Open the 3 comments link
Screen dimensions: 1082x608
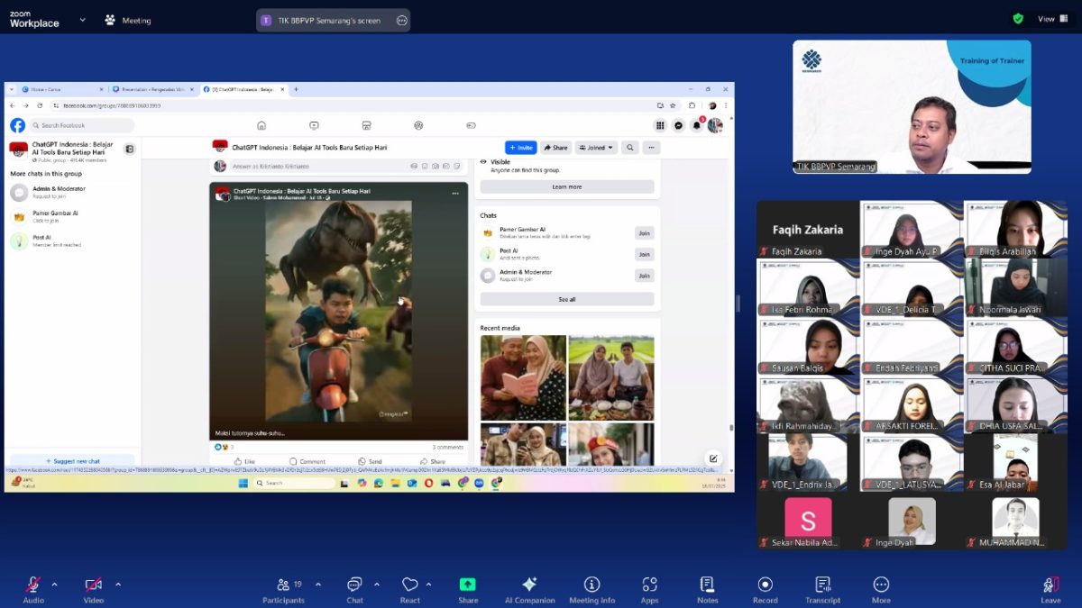point(448,447)
